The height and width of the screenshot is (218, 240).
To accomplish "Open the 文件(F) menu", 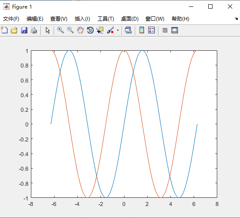I will 11,19.
